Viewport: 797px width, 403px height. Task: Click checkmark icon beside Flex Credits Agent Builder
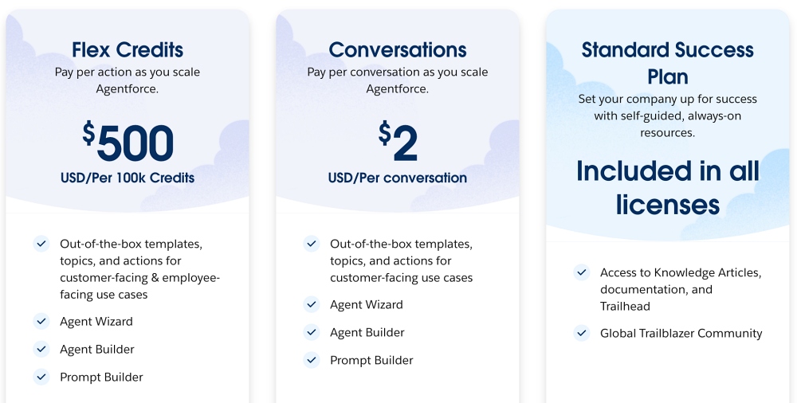[41, 349]
